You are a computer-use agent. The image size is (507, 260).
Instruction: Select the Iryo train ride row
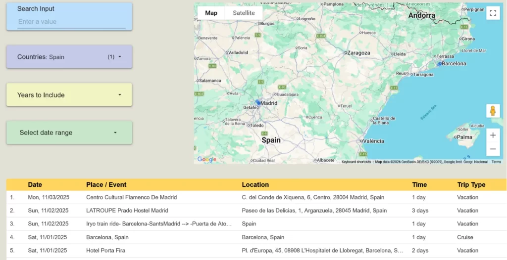pyautogui.click(x=256, y=224)
